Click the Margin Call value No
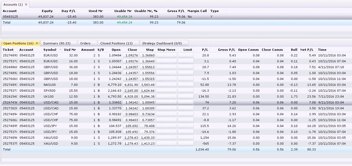This screenshot has width=352, height=166. click(190, 17)
